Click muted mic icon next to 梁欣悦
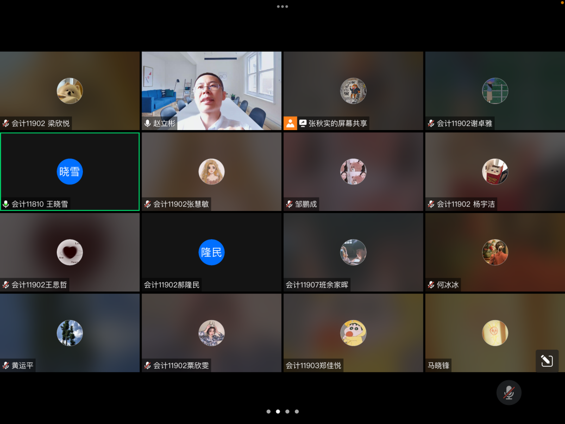The image size is (565, 424). click(6, 123)
